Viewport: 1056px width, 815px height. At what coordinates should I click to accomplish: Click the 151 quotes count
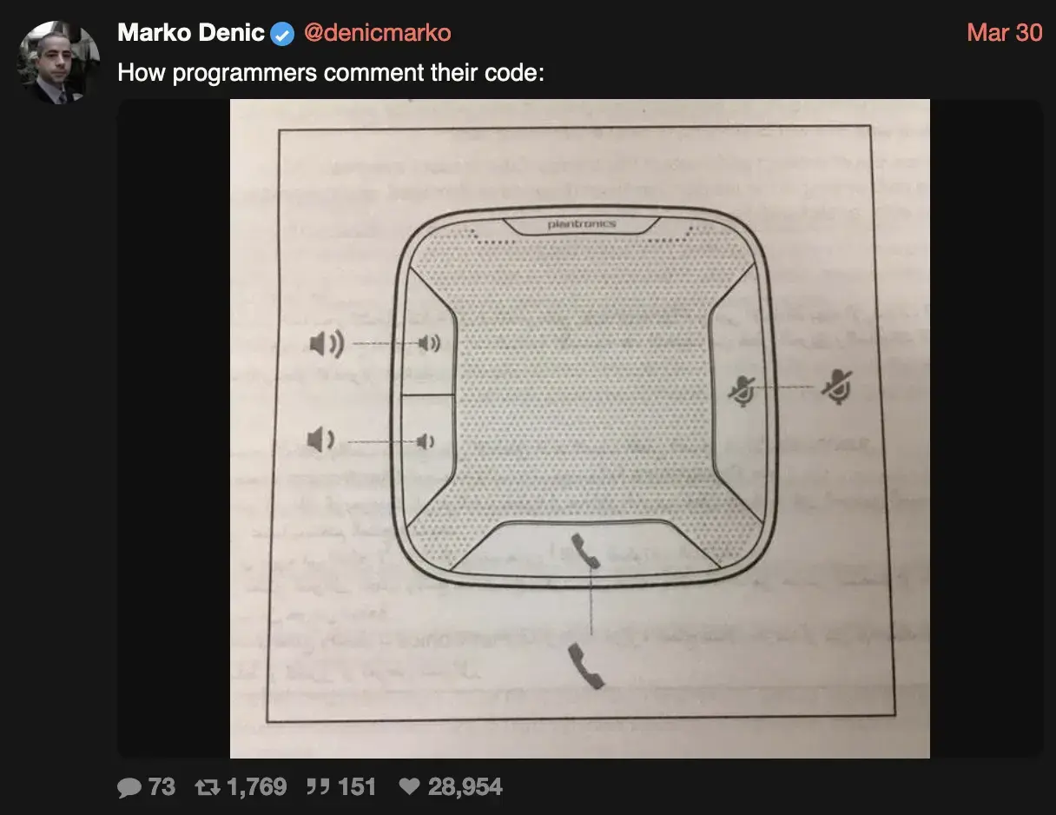click(356, 787)
